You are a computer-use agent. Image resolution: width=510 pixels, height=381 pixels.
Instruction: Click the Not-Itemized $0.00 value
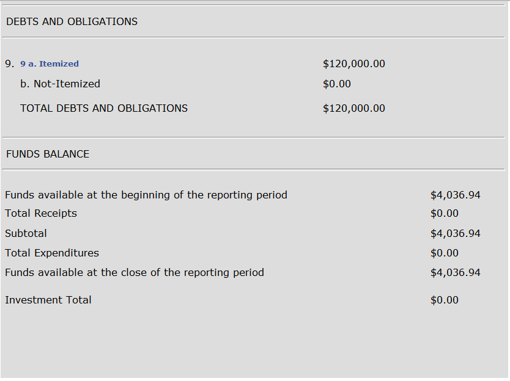pos(337,84)
